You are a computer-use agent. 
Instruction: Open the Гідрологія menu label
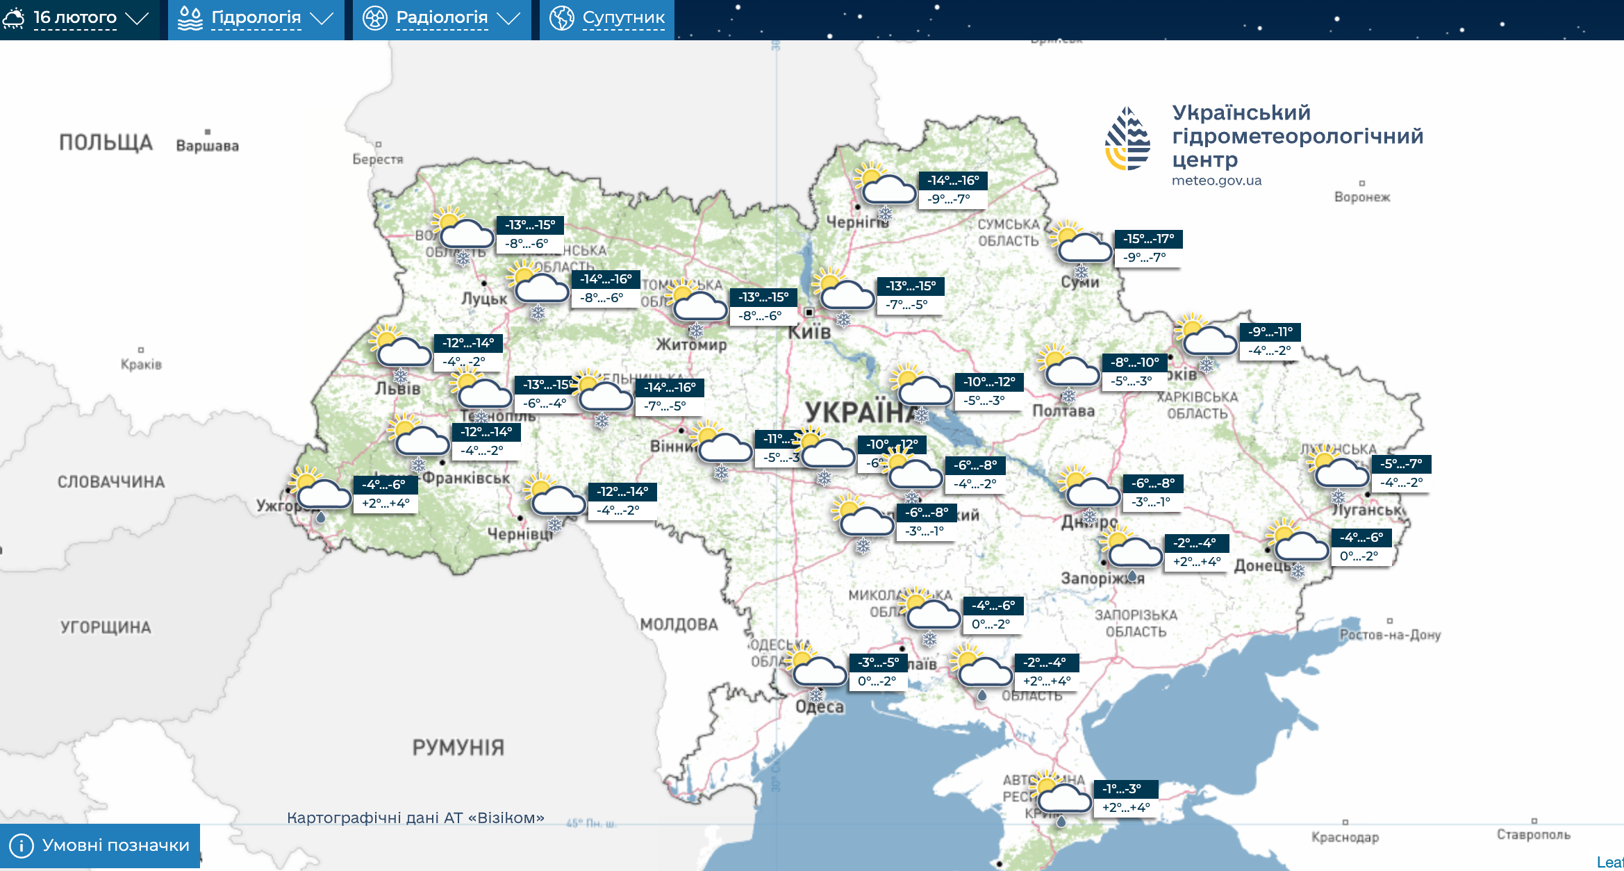pyautogui.click(x=256, y=18)
